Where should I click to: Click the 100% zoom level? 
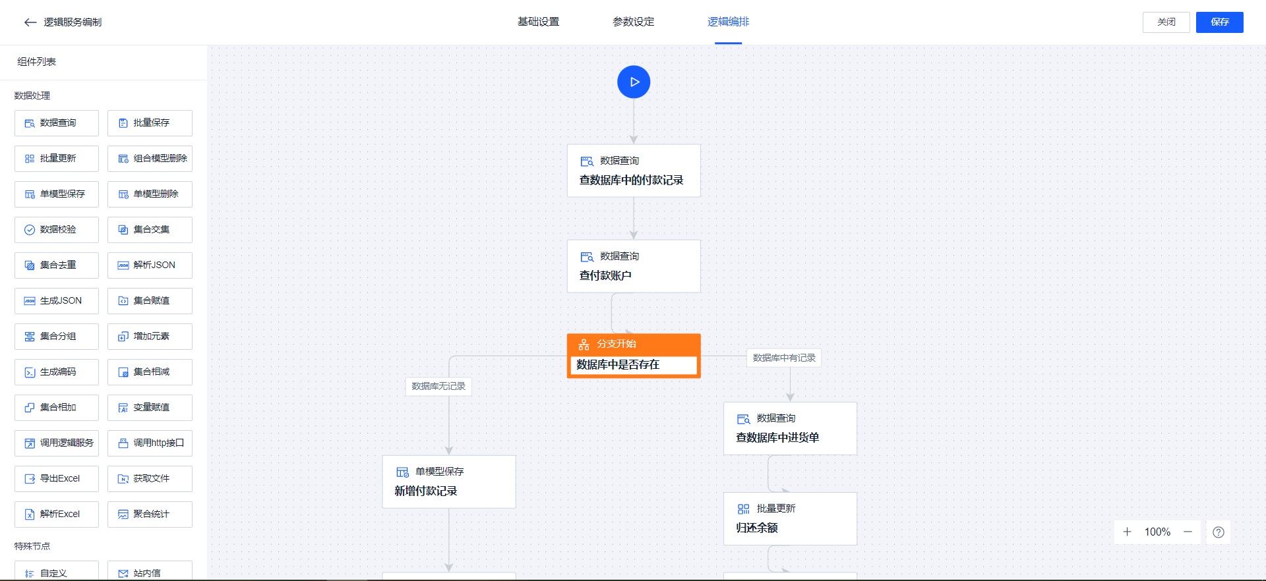pyautogui.click(x=1157, y=532)
